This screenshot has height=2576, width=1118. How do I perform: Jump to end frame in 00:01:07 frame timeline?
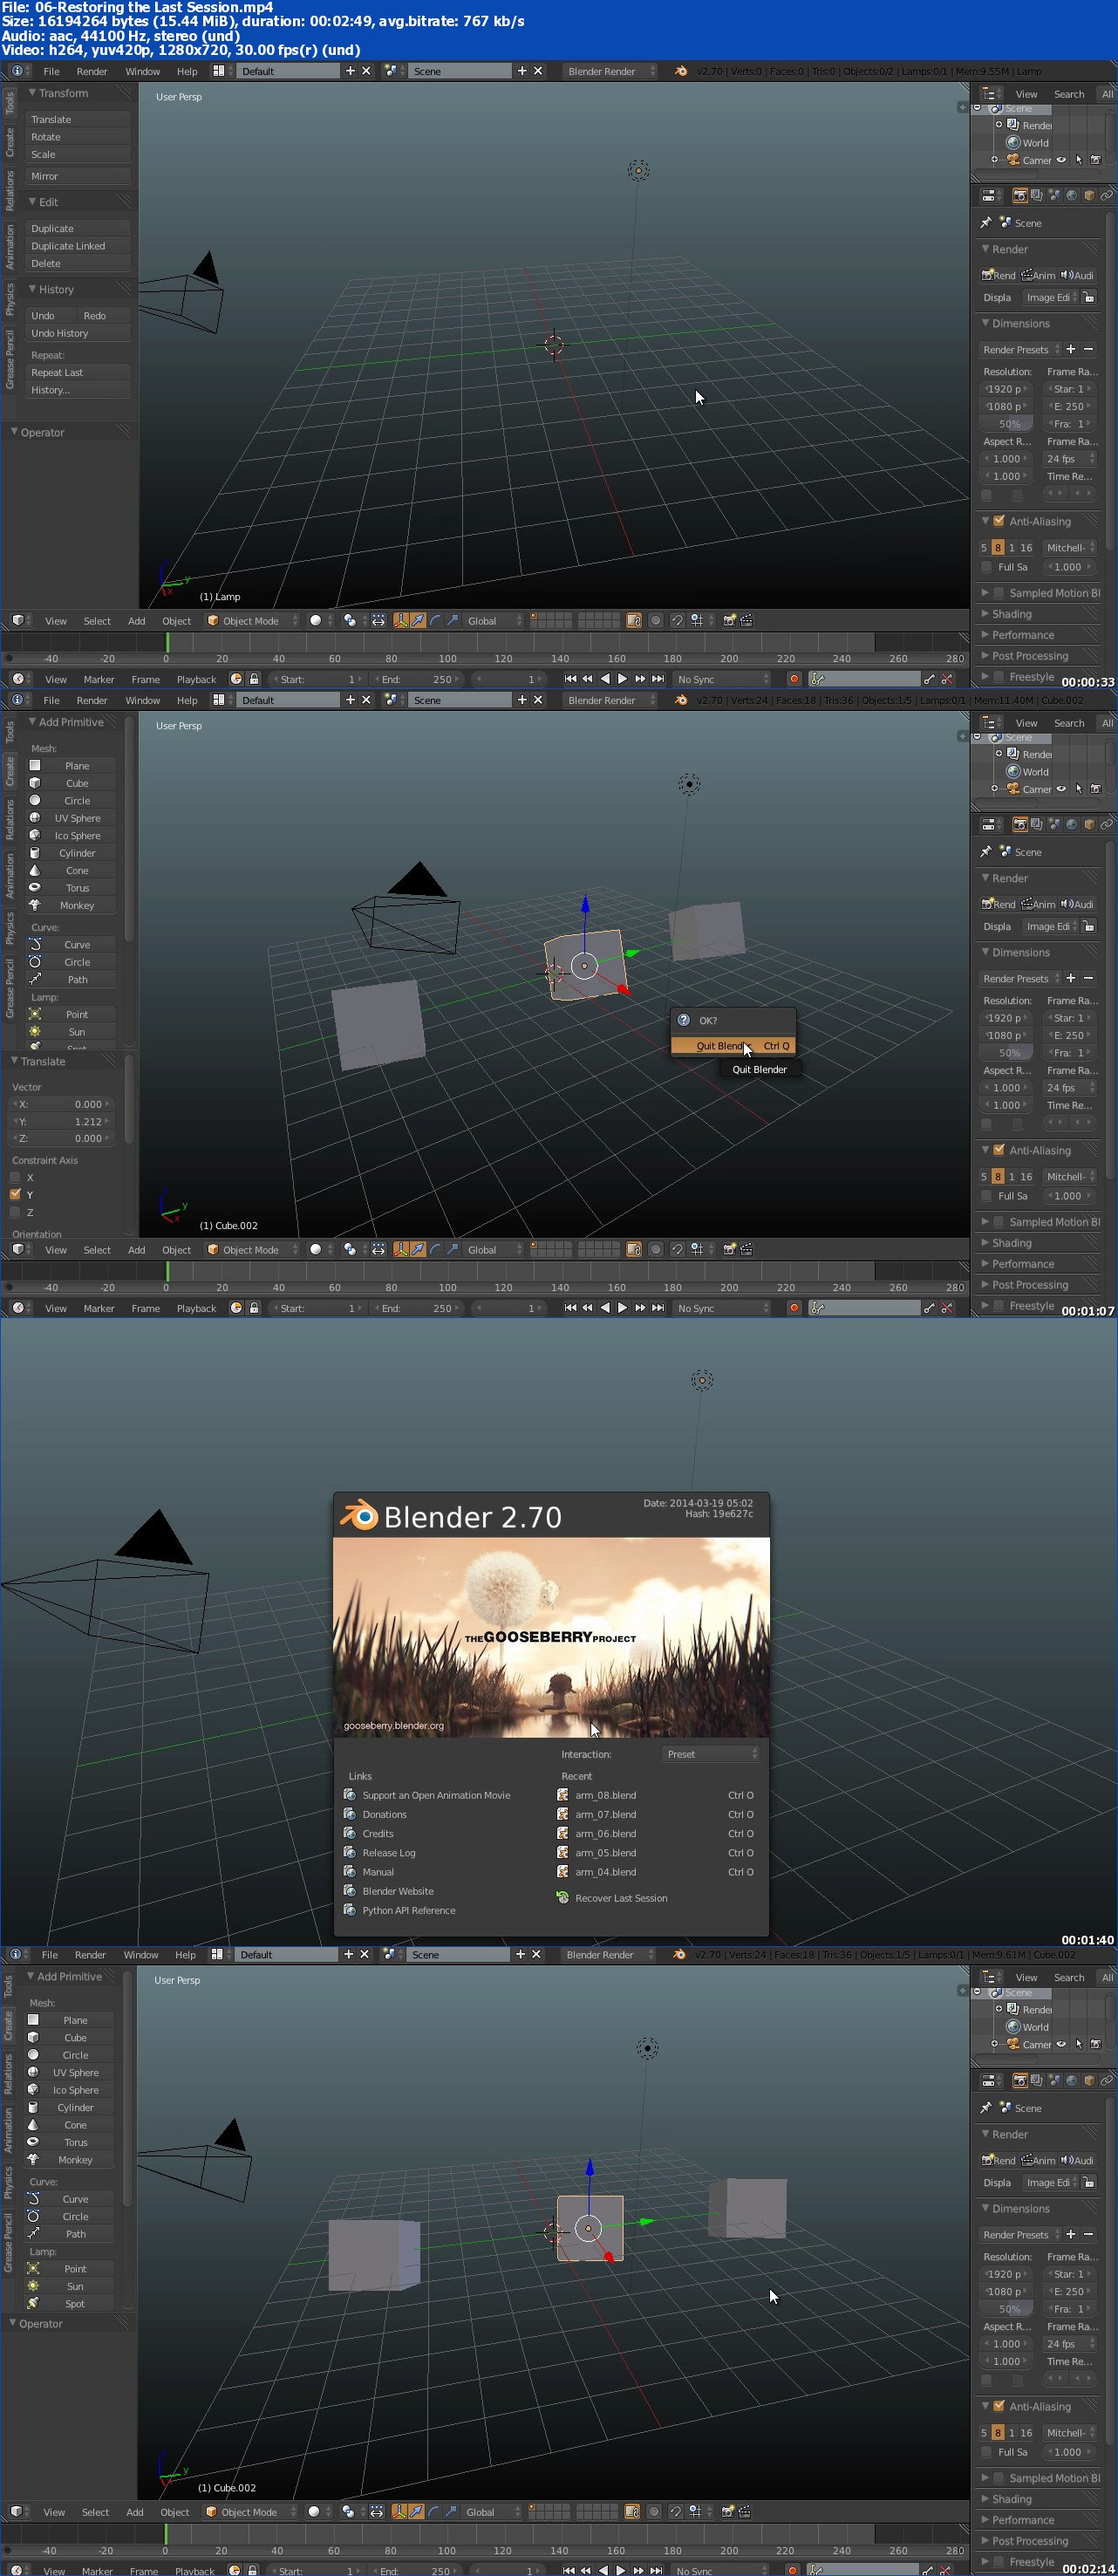657,1308
